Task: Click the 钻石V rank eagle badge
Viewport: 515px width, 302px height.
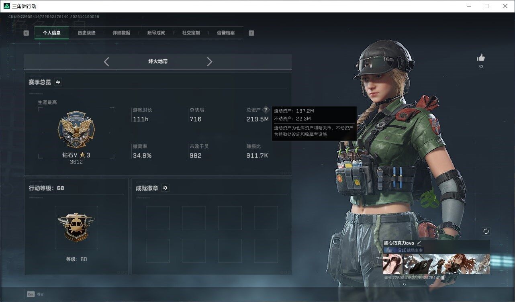Action: coord(76,129)
